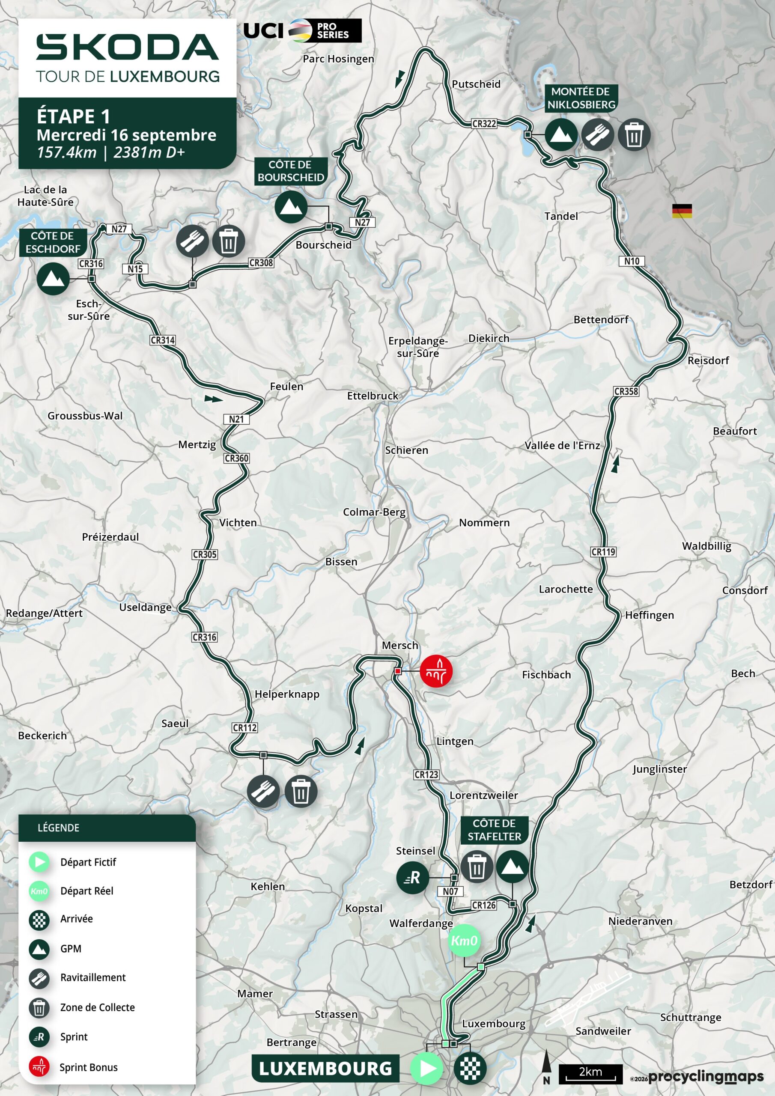Viewport: 775px width, 1096px height.
Task: Click the Côte de Eschdorf mountain icon
Action: (x=53, y=278)
